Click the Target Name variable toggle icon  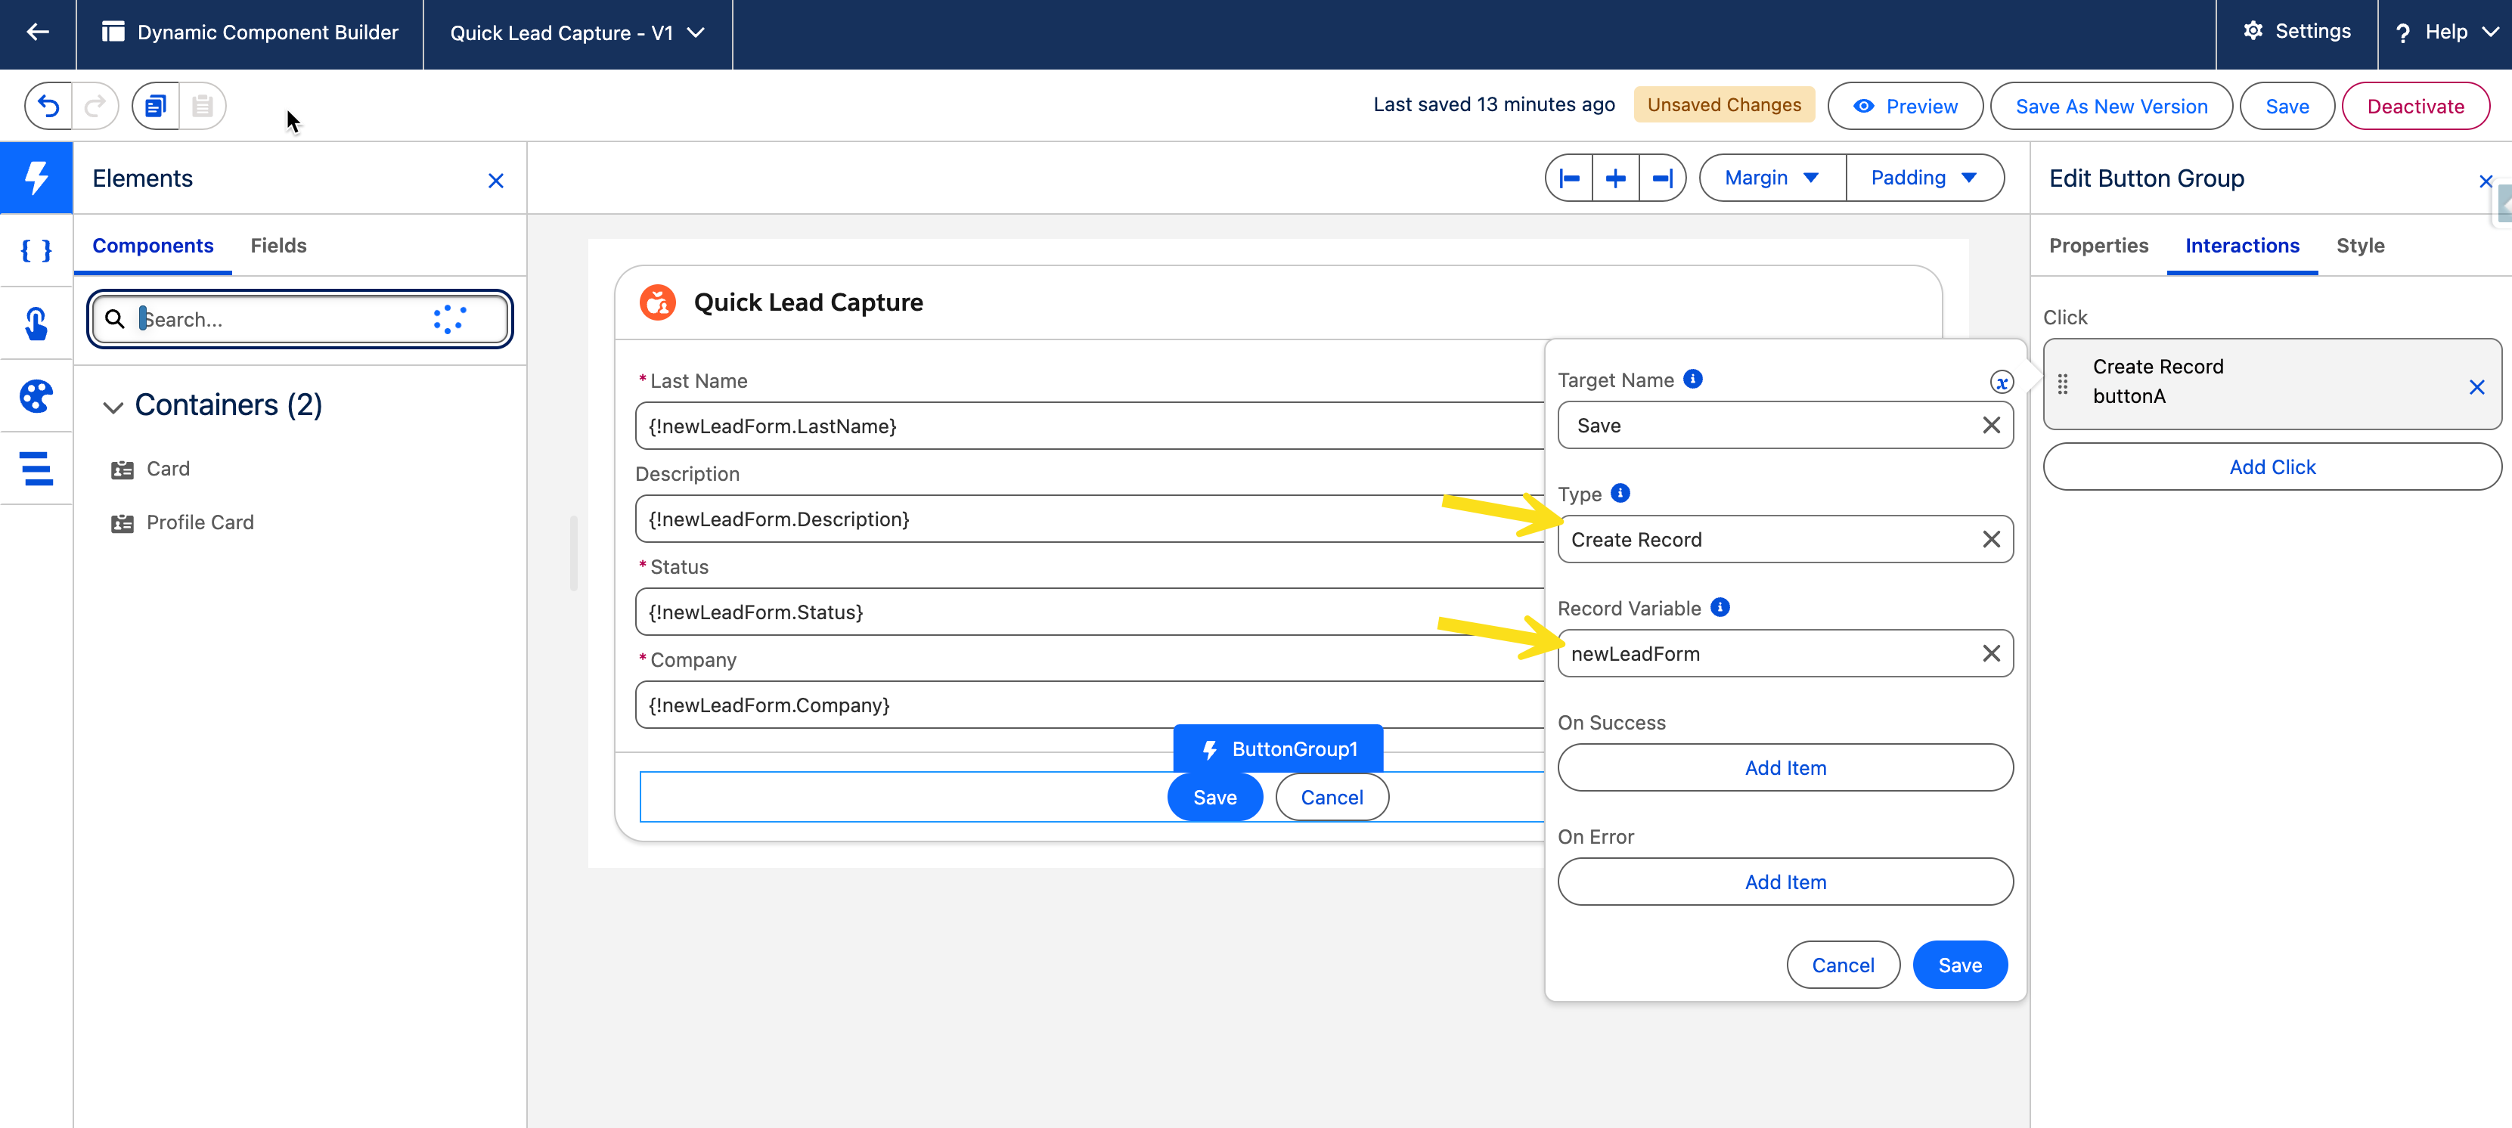[2001, 383]
